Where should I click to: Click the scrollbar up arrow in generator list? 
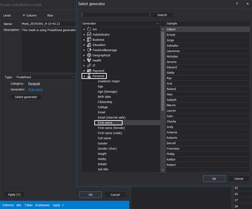click(163, 29)
